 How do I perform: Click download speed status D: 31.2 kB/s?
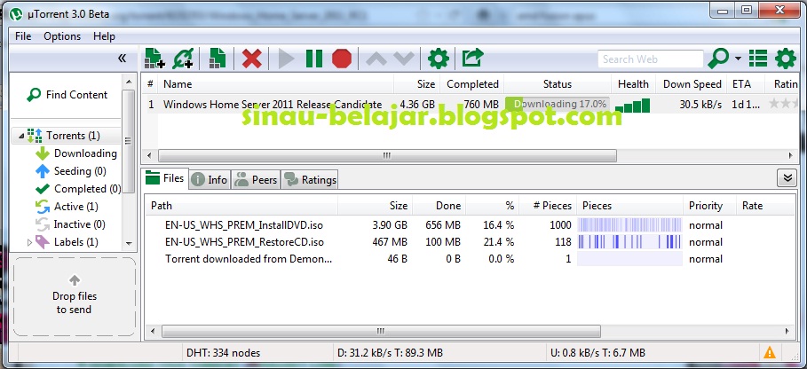[390, 353]
